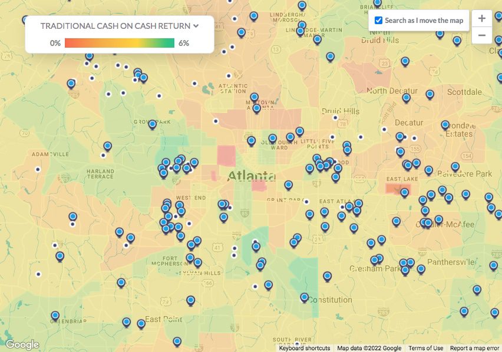Select the pin above the Grant Park label

[x=288, y=185]
